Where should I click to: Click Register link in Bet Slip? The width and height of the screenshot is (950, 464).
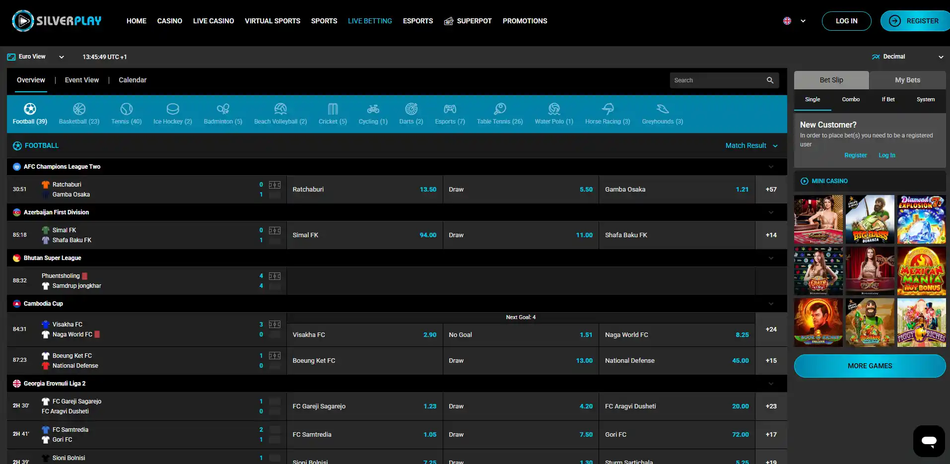856,155
